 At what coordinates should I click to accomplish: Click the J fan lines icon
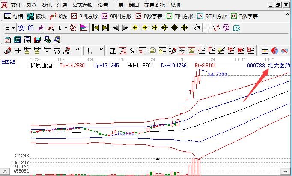(202, 51)
